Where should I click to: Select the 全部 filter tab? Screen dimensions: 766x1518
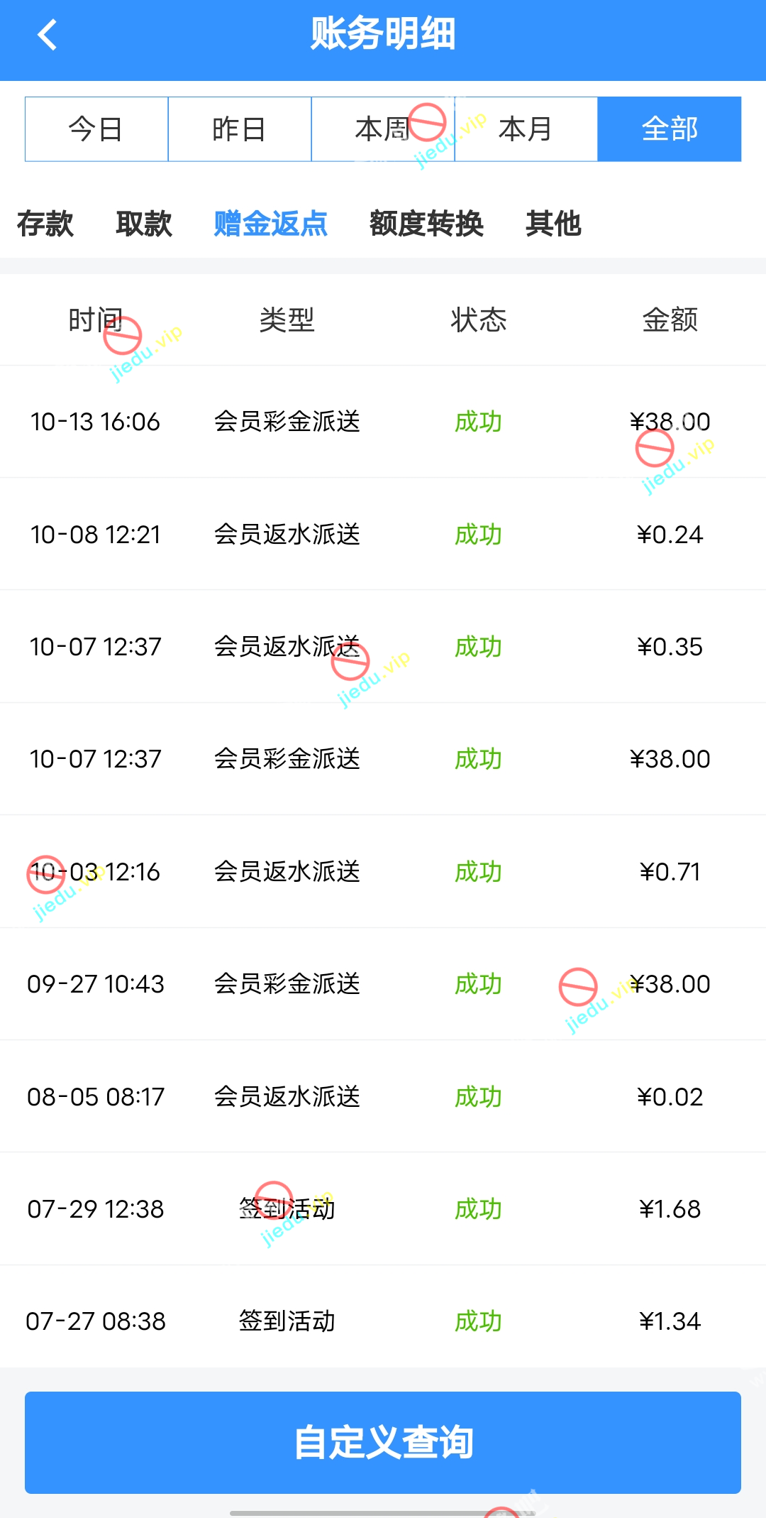[670, 129]
